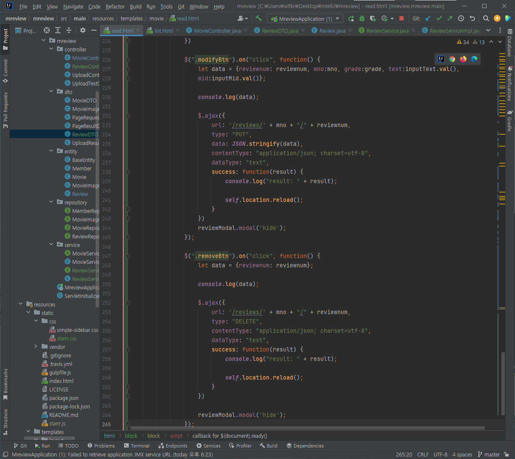The image size is (515, 459).
Task: Run MreviewApplication with the Run icon
Action: click(x=351, y=18)
